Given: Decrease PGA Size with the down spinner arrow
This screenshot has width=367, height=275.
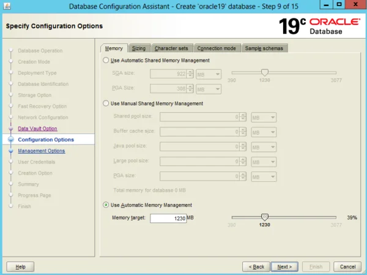Looking at the screenshot, I should pyautogui.click(x=190, y=91).
